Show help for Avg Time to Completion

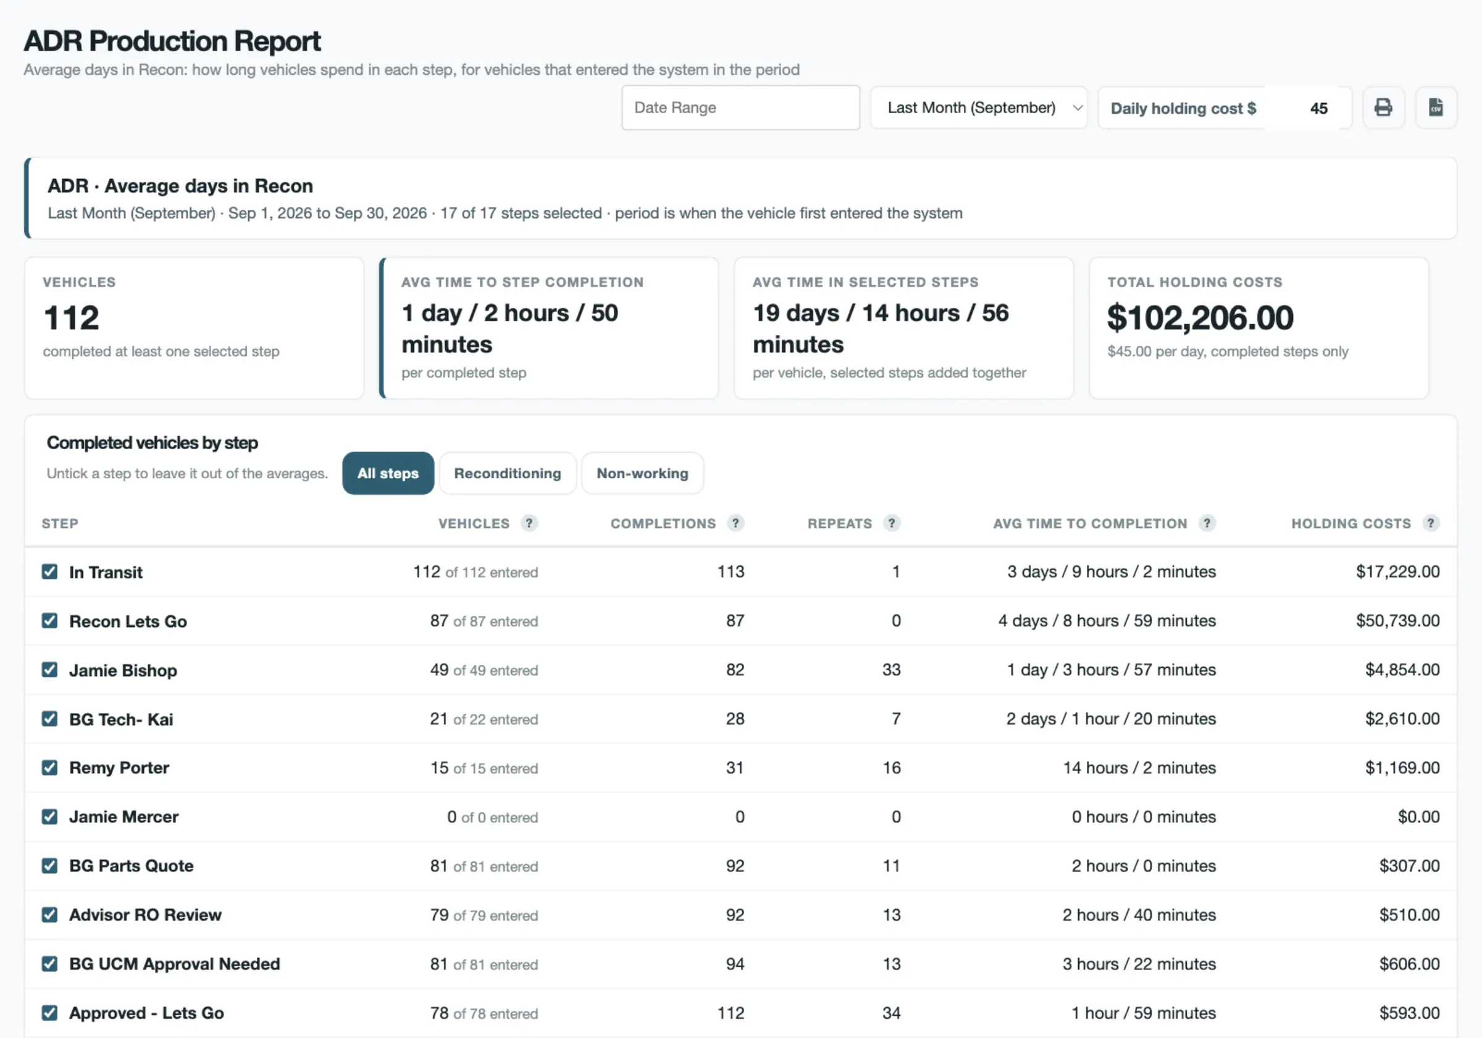[1207, 523]
